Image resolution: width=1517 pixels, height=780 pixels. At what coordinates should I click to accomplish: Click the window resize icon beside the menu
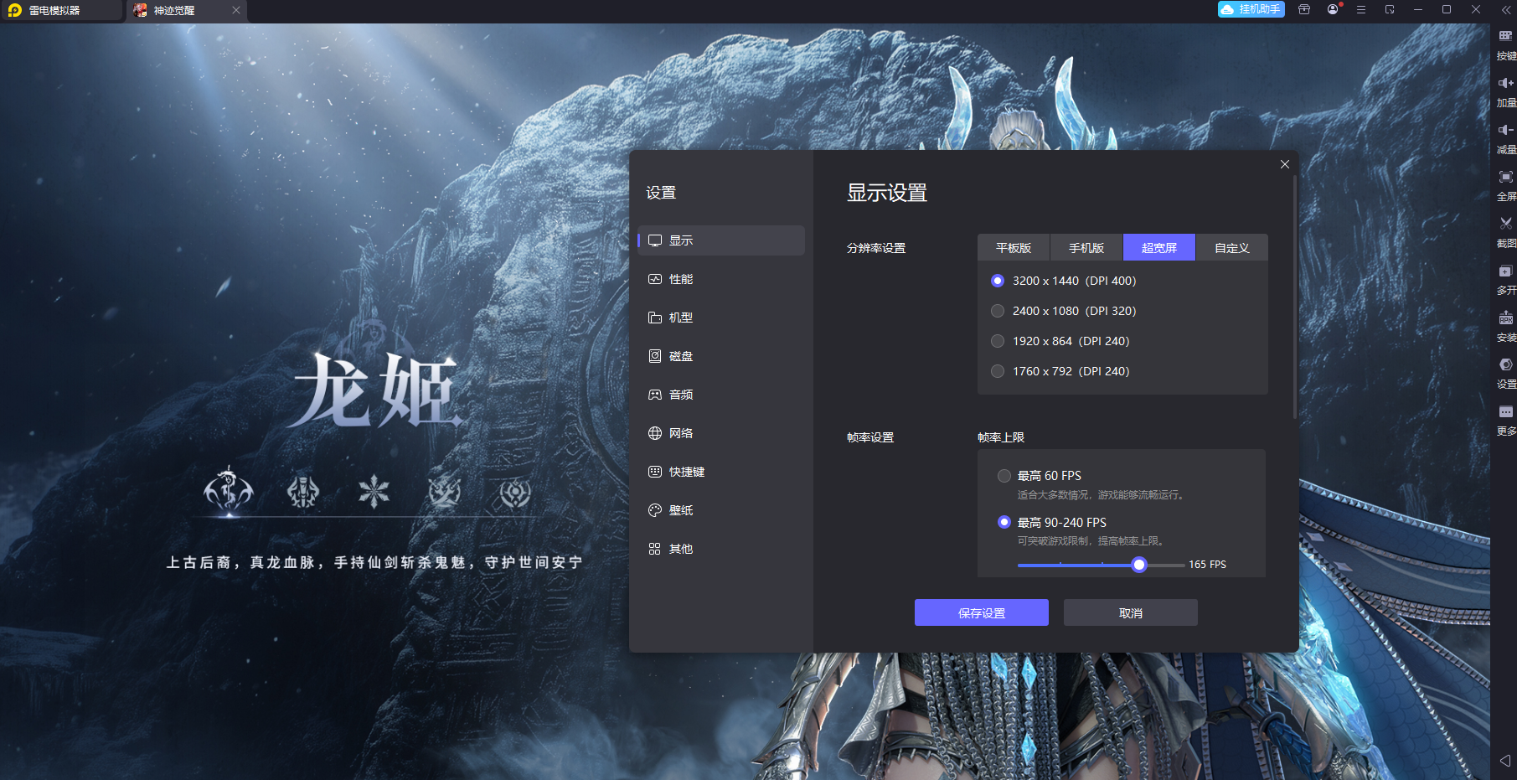[x=1390, y=9]
